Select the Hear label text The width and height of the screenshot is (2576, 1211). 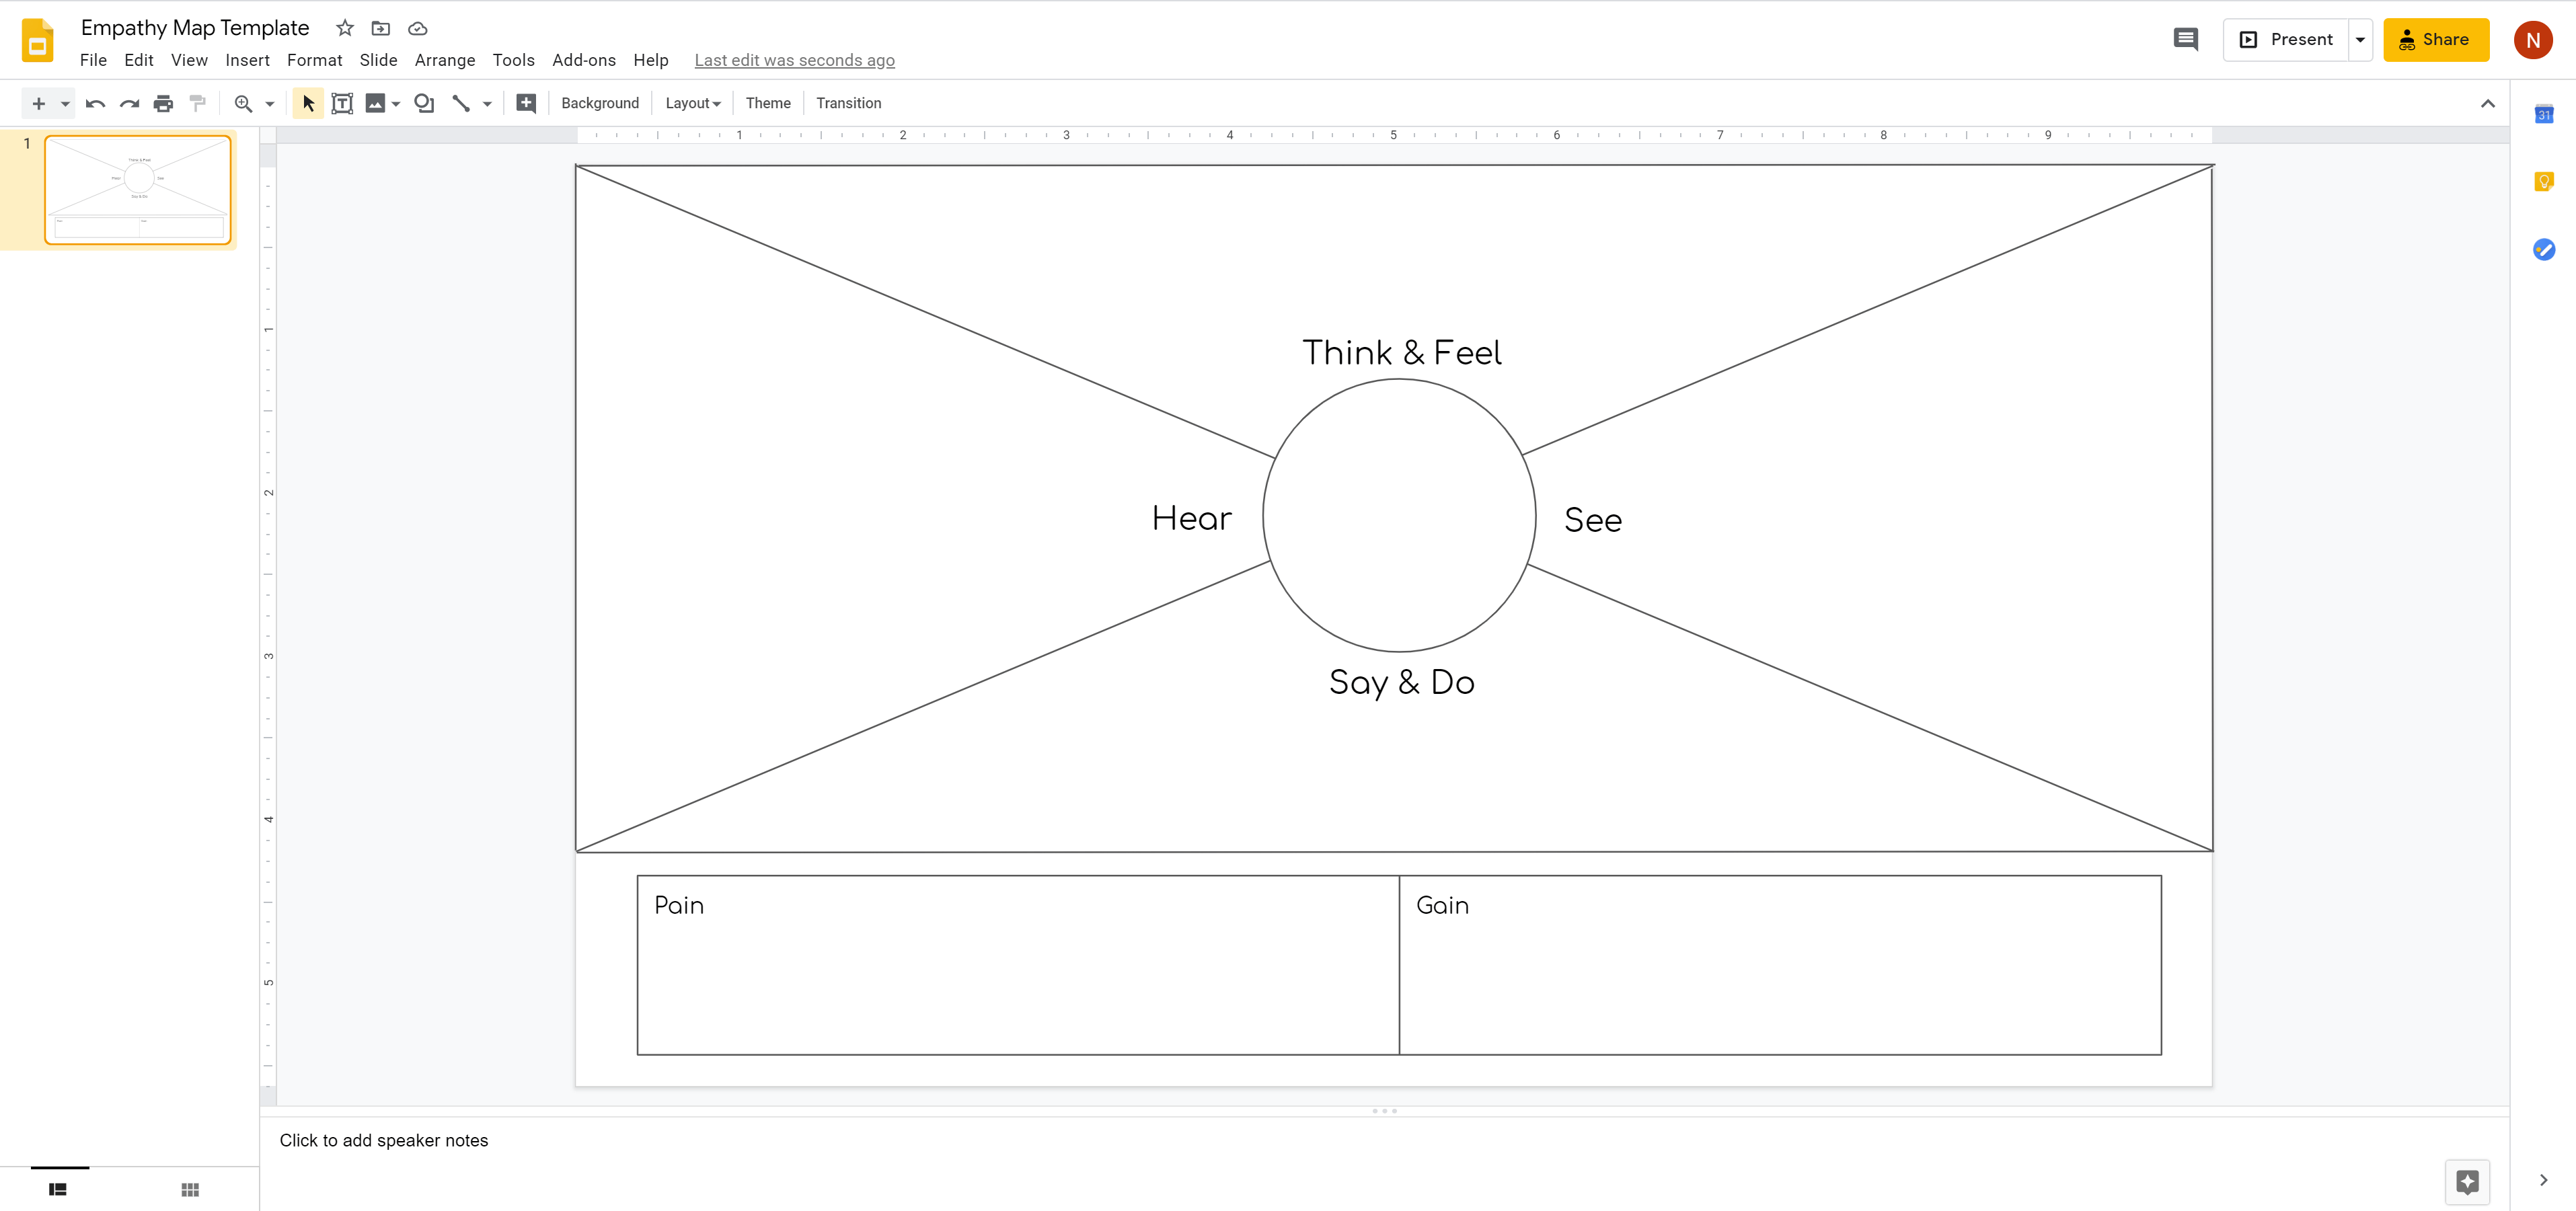[x=1191, y=518]
